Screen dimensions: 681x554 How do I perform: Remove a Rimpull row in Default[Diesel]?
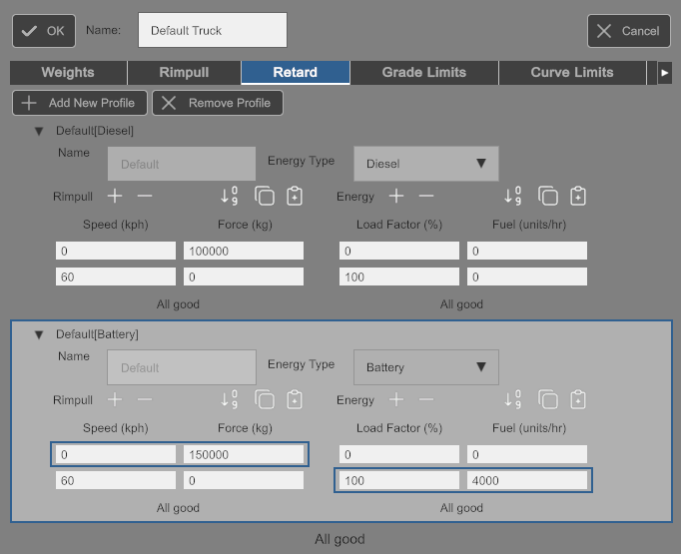click(145, 197)
